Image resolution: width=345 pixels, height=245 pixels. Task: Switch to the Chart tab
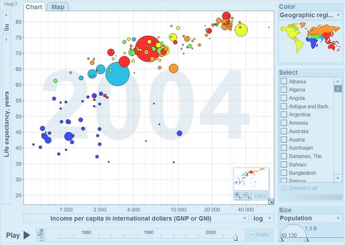coord(34,7)
